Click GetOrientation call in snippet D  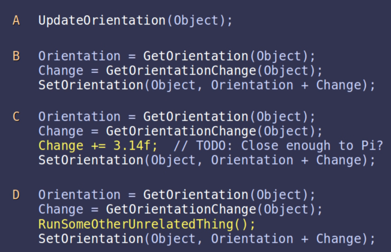point(196,195)
